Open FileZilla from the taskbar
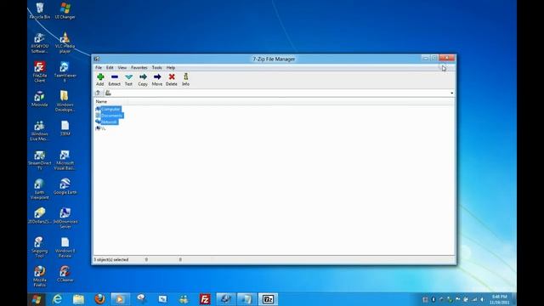544x306 pixels. click(x=205, y=299)
